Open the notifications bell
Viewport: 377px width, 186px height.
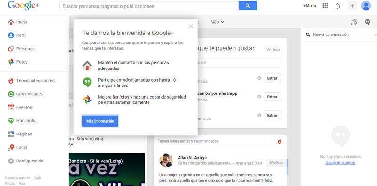pos(337,6)
